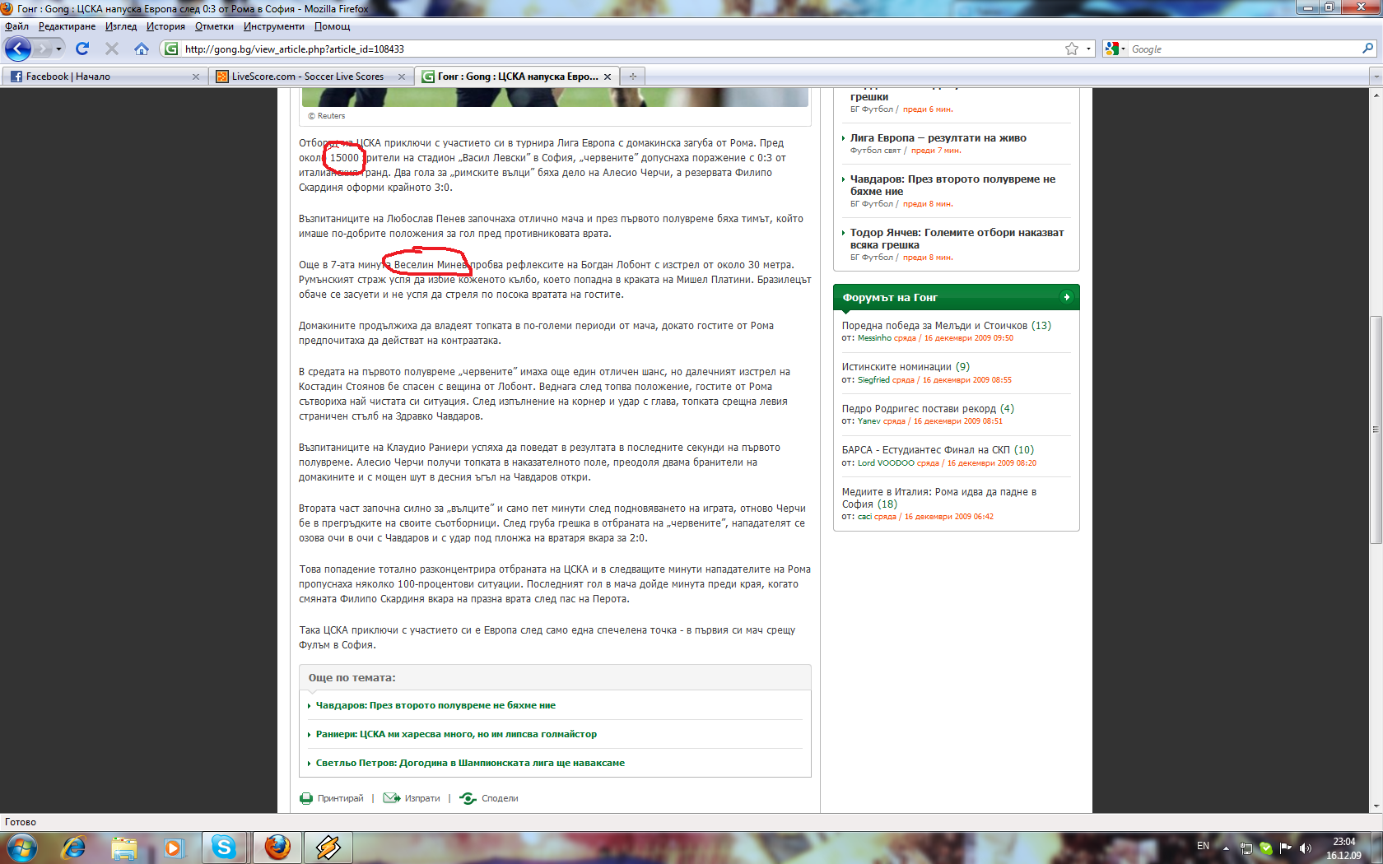Image resolution: width=1383 pixels, height=864 pixels.
Task: Click the Изпрати send icon
Action: pos(391,798)
